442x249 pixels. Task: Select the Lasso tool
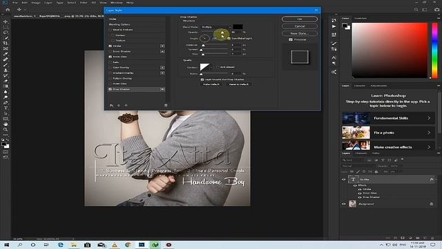(6, 33)
